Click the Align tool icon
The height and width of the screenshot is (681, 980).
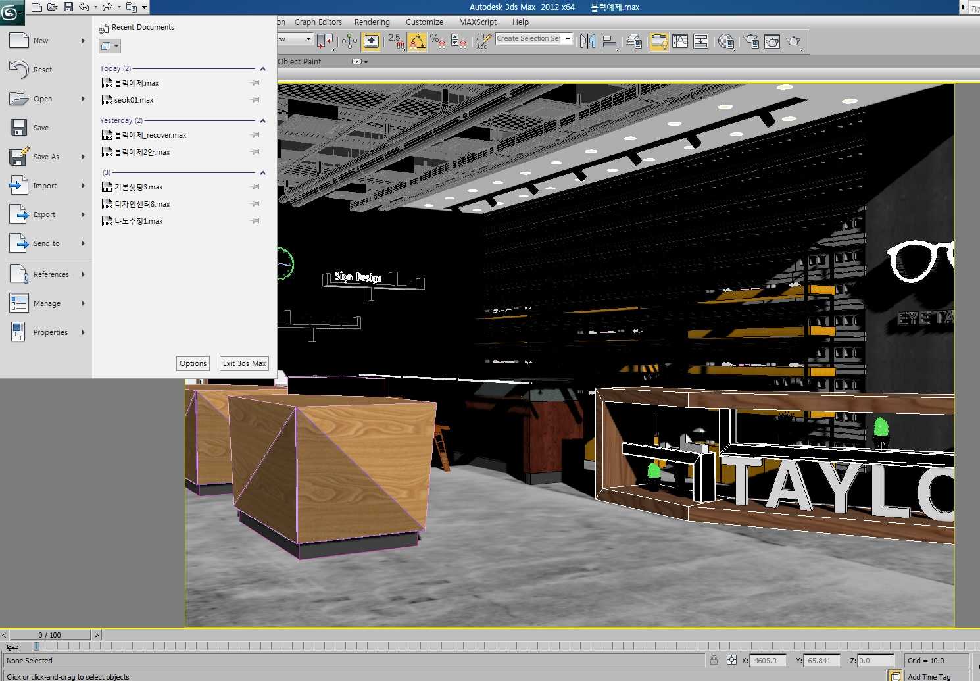(x=609, y=41)
